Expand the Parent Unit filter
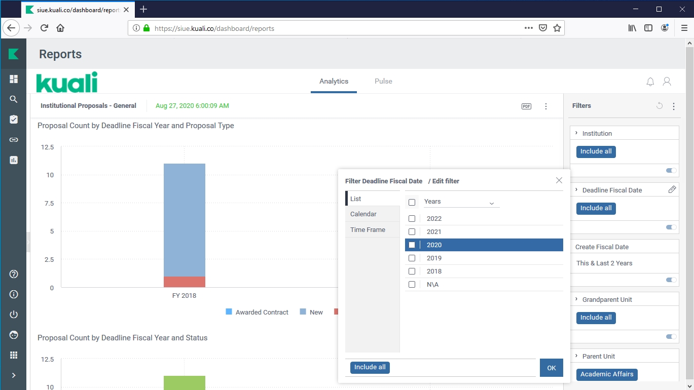The image size is (694, 390). pos(576,356)
